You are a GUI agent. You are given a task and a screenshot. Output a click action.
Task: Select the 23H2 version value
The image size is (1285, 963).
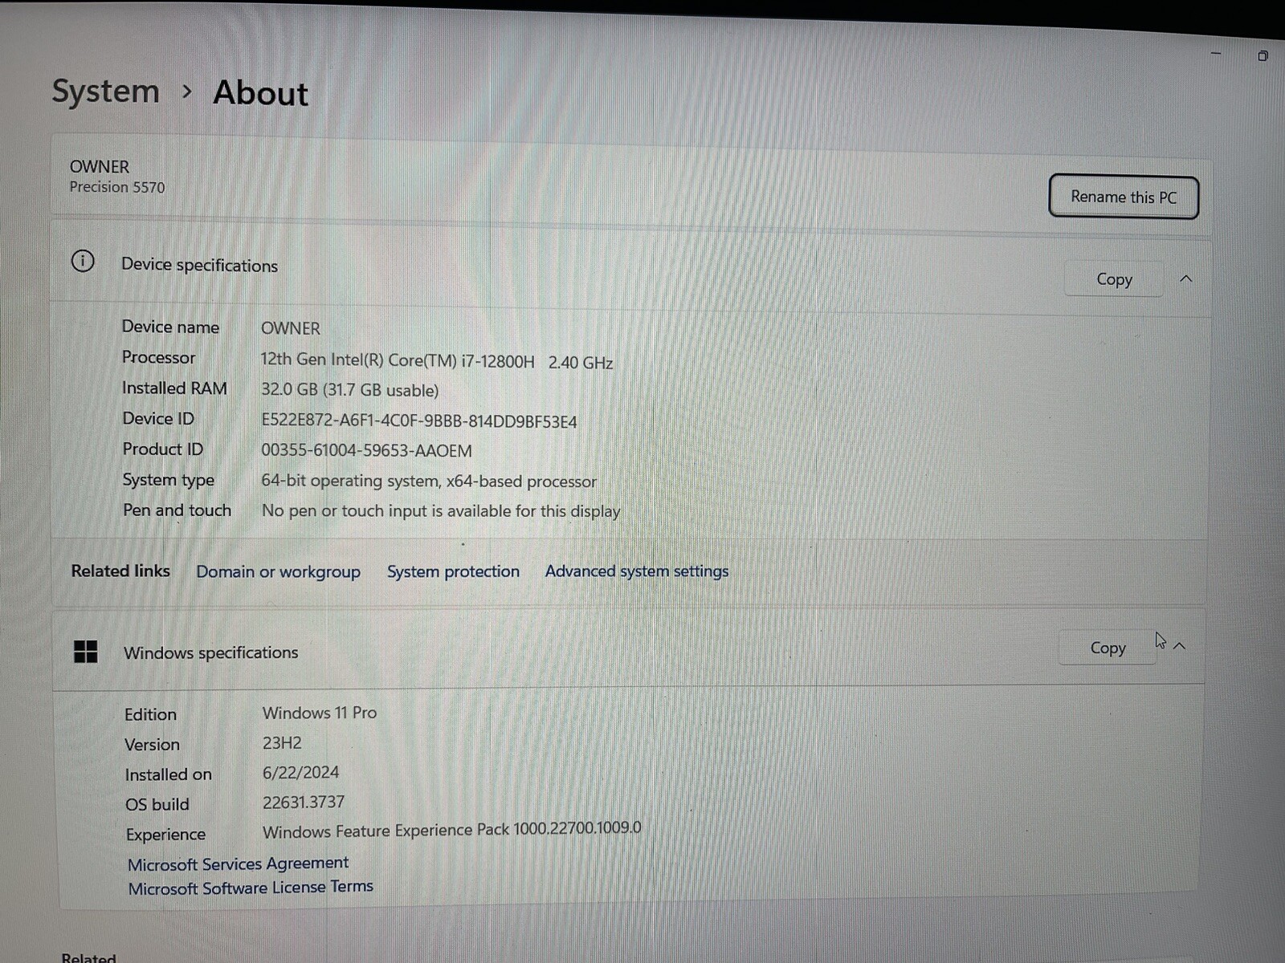282,743
